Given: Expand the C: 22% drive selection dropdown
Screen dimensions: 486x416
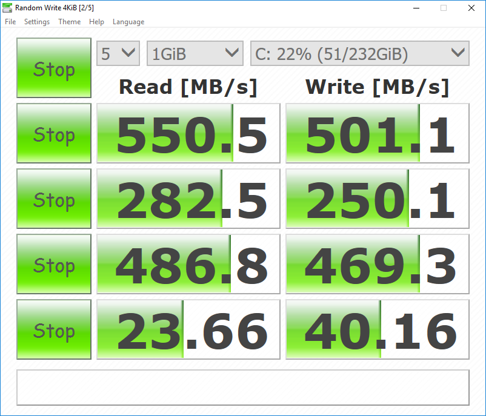Looking at the screenshot, I should click(x=359, y=53).
